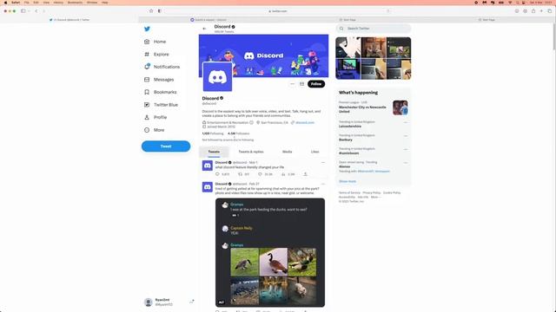
Task: Follow the Discord account
Action: [316, 84]
